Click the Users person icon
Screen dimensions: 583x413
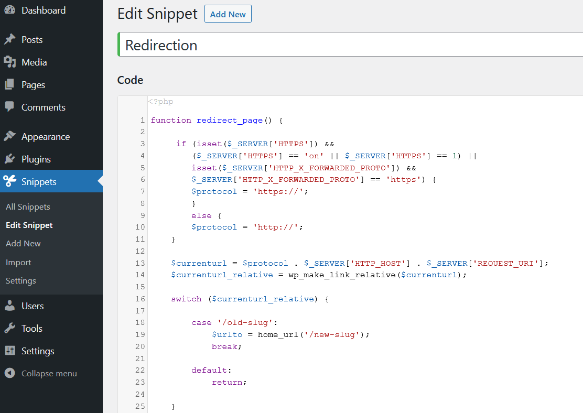pos(9,306)
